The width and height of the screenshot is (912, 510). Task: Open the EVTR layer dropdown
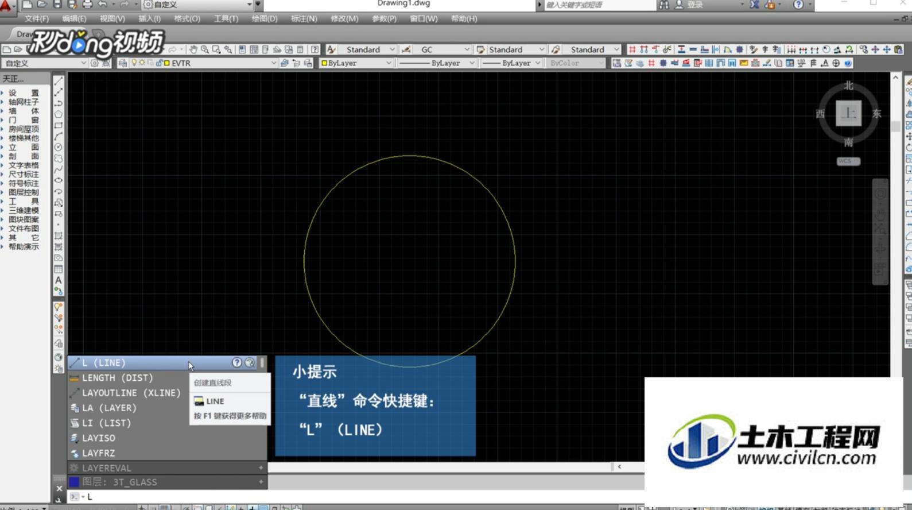click(x=274, y=63)
